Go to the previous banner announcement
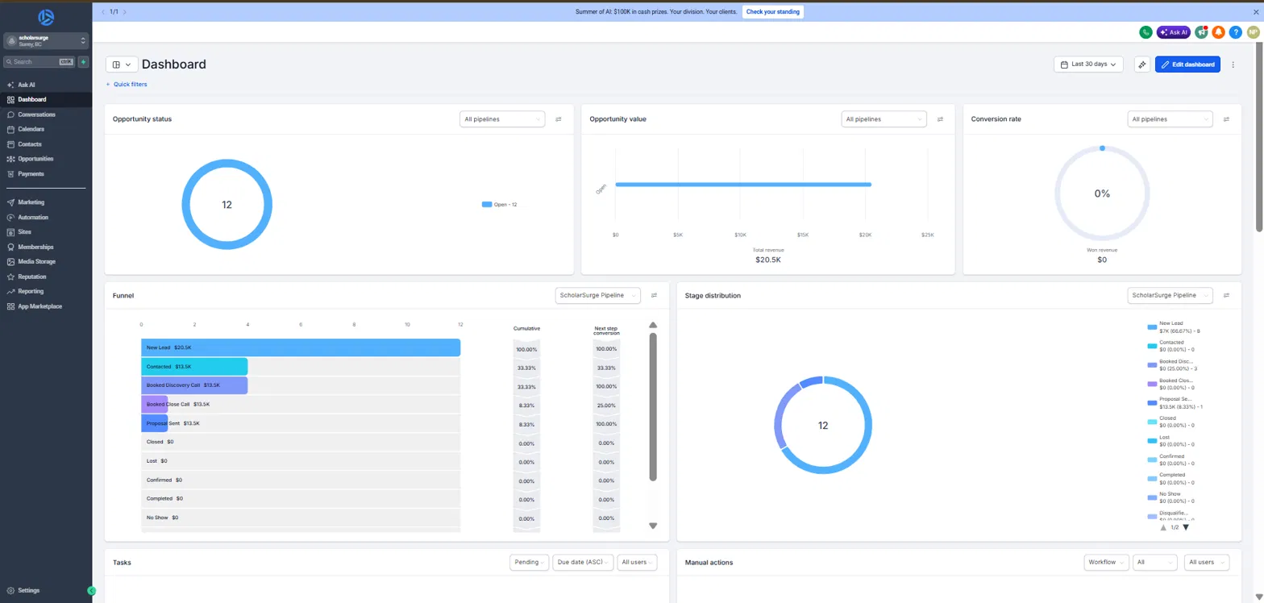This screenshot has width=1264, height=603. point(102,12)
